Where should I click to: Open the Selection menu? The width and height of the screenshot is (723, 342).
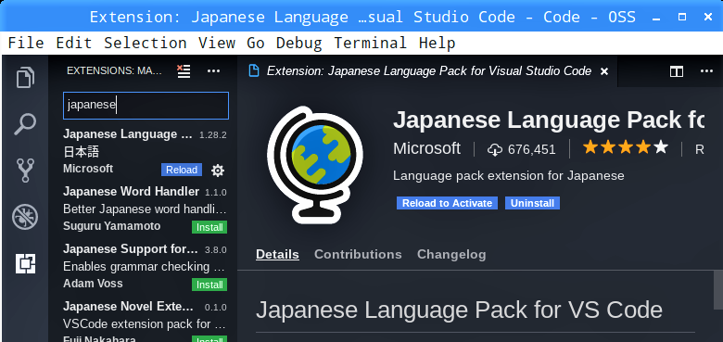pos(146,43)
